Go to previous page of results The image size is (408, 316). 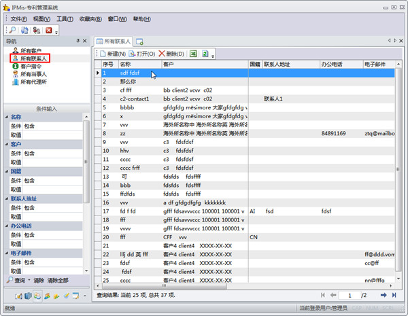point(333,295)
